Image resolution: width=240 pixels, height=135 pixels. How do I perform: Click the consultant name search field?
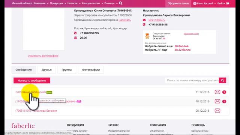coord(192,80)
